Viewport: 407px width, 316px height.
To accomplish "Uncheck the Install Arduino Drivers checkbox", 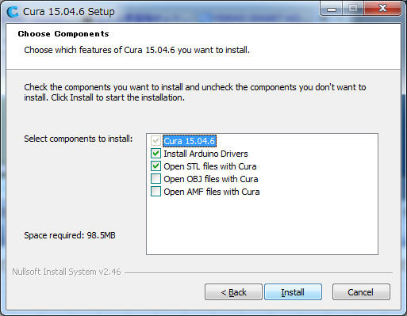I will pos(156,154).
